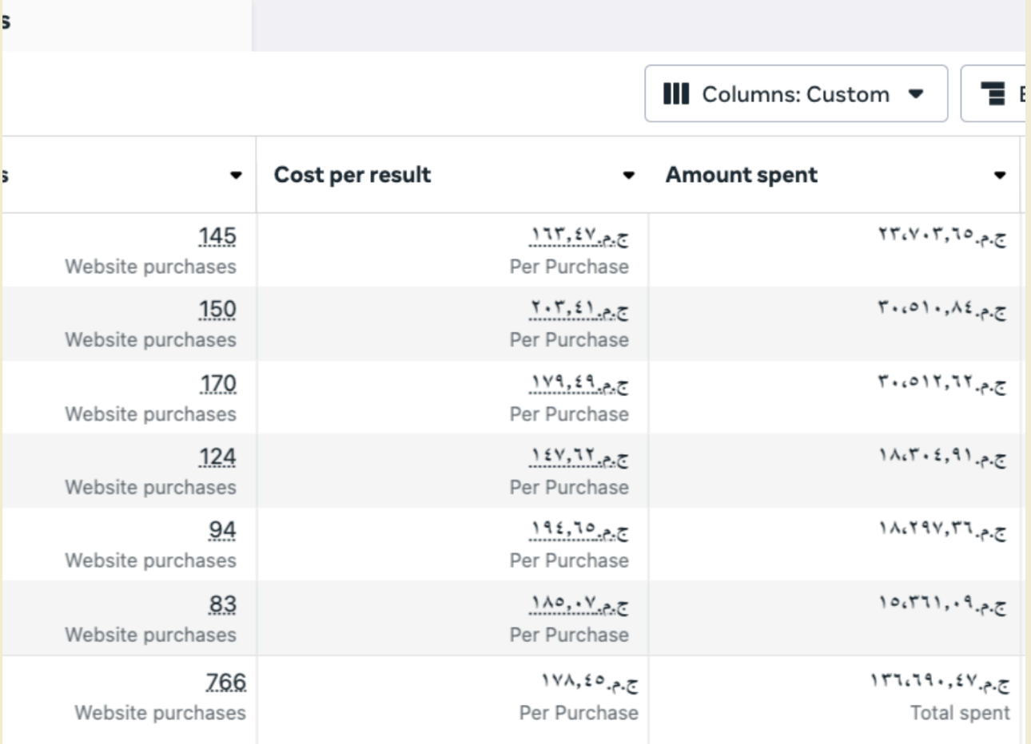
Task: Click the three-bar Columns icon
Action: tap(675, 94)
